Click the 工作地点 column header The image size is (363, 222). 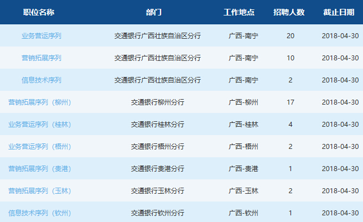(239, 12)
